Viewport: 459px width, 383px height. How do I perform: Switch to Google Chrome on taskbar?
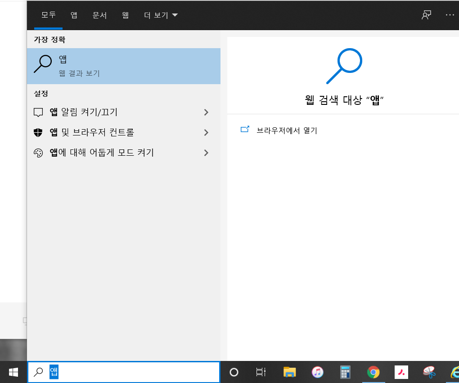coord(373,372)
